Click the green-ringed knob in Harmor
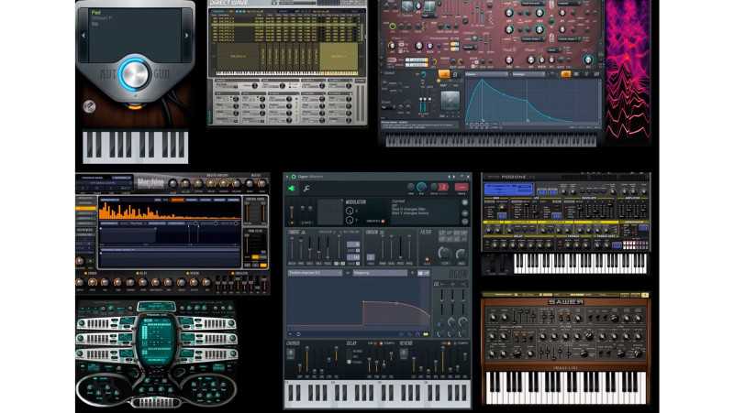 393,27
